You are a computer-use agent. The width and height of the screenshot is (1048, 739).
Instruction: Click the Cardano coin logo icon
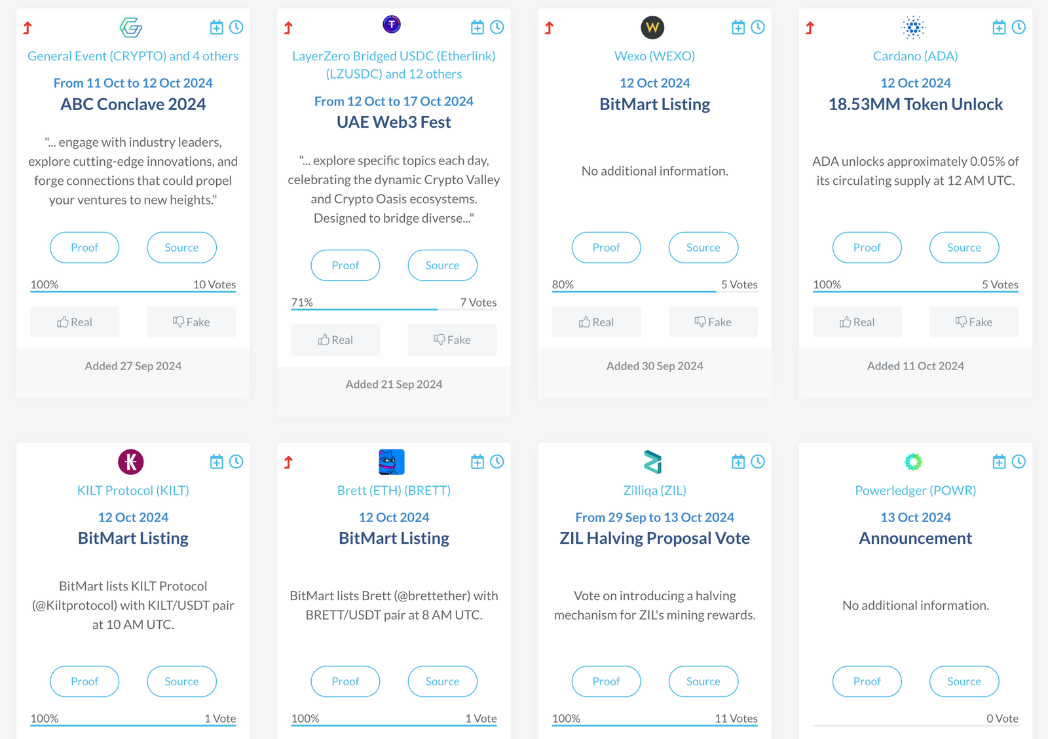coord(913,28)
